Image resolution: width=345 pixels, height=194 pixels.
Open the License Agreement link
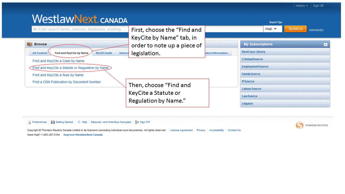pyautogui.click(x=181, y=130)
